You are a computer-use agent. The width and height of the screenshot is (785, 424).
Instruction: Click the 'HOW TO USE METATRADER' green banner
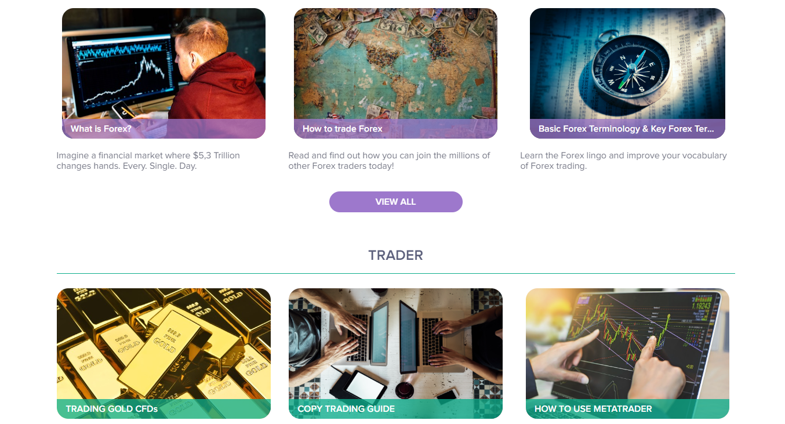[x=627, y=409]
